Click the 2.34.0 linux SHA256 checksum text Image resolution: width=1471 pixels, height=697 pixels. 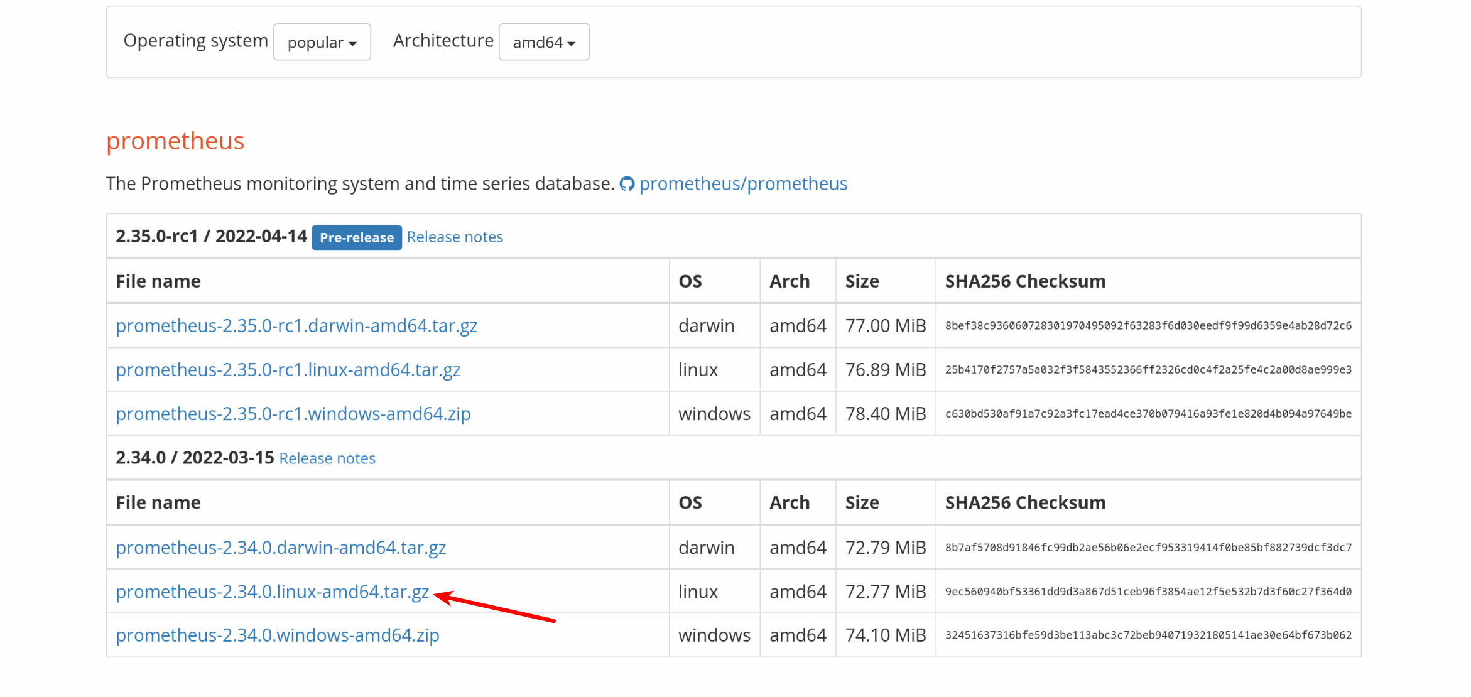point(1148,592)
